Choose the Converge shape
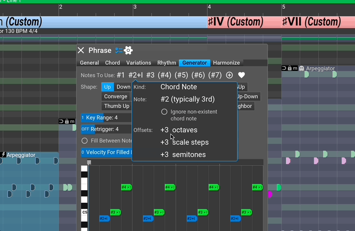355x231 pixels. coord(116,96)
